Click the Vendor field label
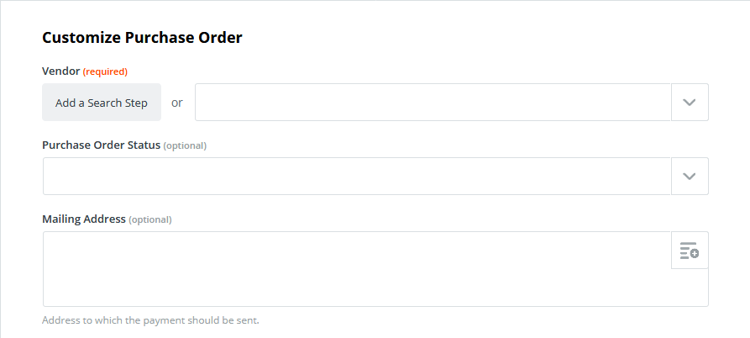 (60, 71)
